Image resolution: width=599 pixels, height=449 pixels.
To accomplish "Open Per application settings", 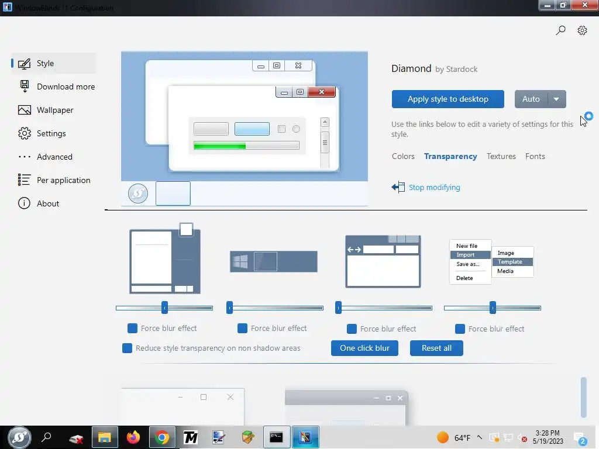I will click(63, 180).
